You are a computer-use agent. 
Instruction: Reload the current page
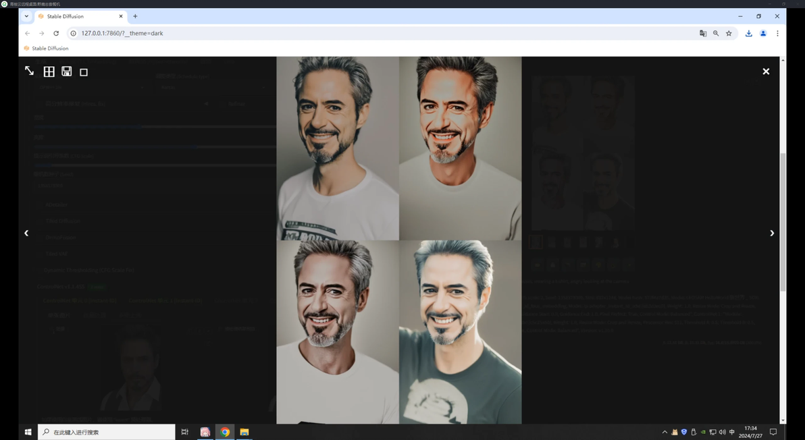coord(56,33)
